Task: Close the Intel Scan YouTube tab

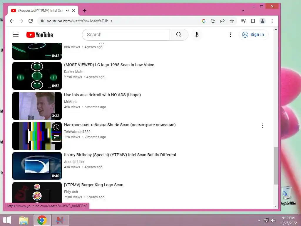Action: point(73,11)
